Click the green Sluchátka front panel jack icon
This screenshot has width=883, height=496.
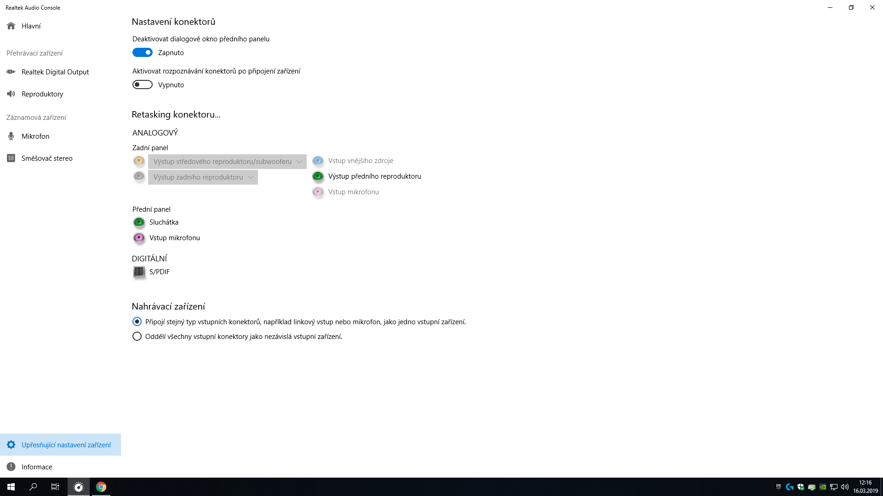tap(139, 222)
